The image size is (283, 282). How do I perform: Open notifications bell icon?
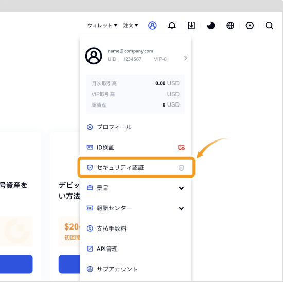(172, 25)
